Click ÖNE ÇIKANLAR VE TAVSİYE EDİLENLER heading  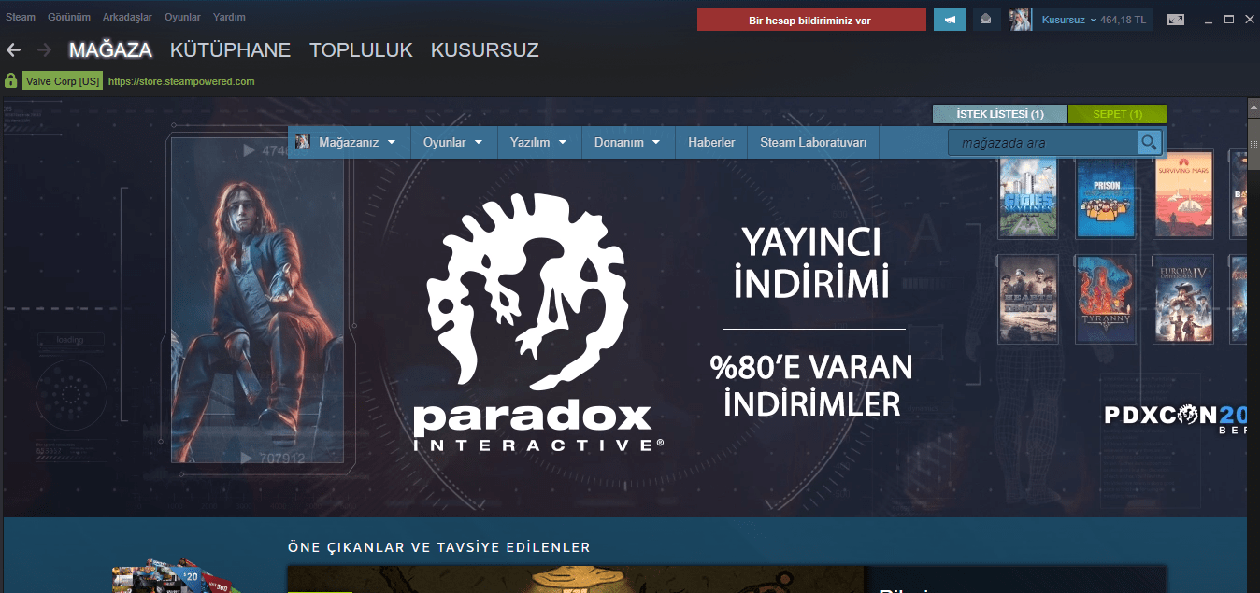point(439,547)
